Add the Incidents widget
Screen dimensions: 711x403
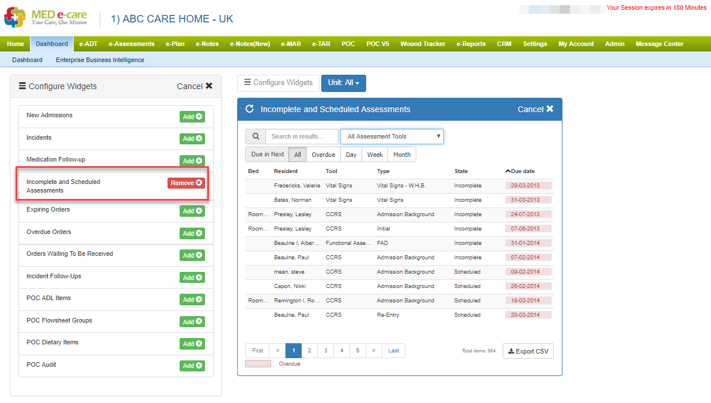(192, 139)
